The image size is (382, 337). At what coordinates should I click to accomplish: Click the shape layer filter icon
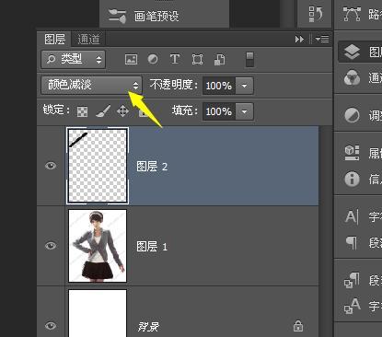197,59
